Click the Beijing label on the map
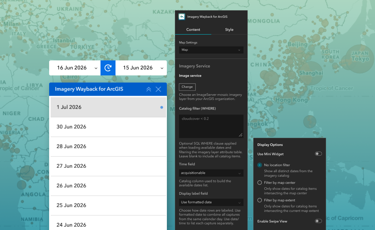 click(x=297, y=44)
